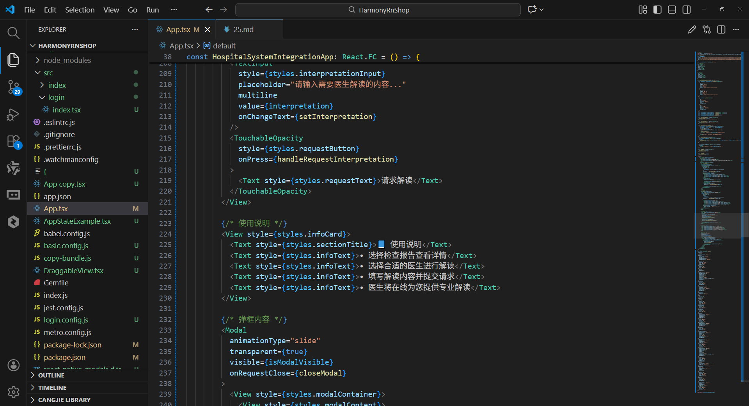
Task: Open the Customize Layout icon
Action: point(643,10)
